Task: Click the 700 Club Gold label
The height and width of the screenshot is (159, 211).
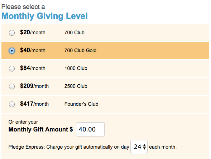Action: point(80,50)
